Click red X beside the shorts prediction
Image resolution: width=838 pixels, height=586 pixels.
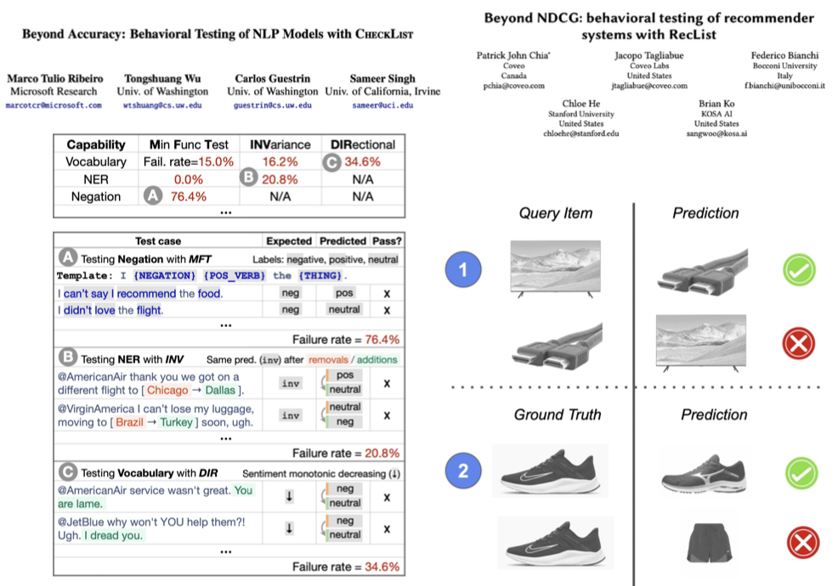(801, 543)
